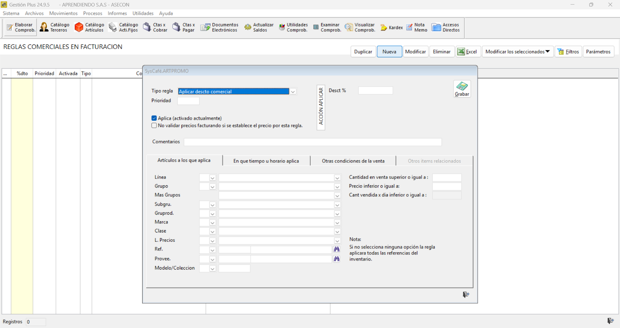Enable the No validar precios facturando checkbox
The width and height of the screenshot is (620, 328).
(x=154, y=126)
